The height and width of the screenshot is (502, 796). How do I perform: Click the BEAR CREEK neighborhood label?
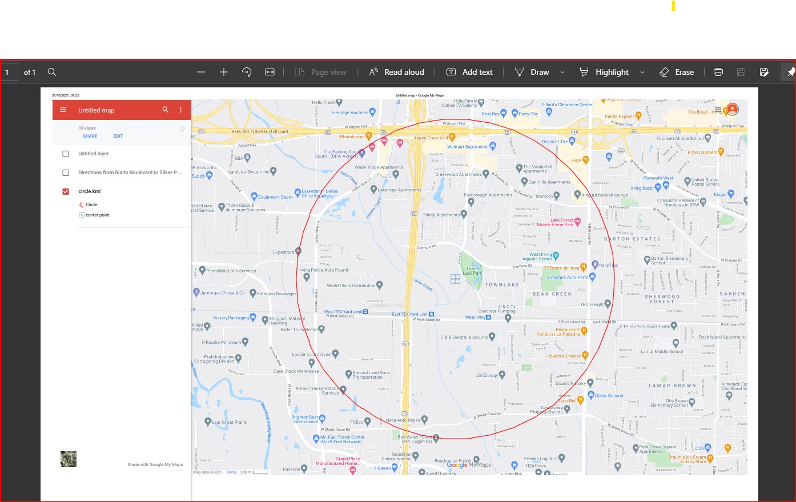(x=552, y=294)
